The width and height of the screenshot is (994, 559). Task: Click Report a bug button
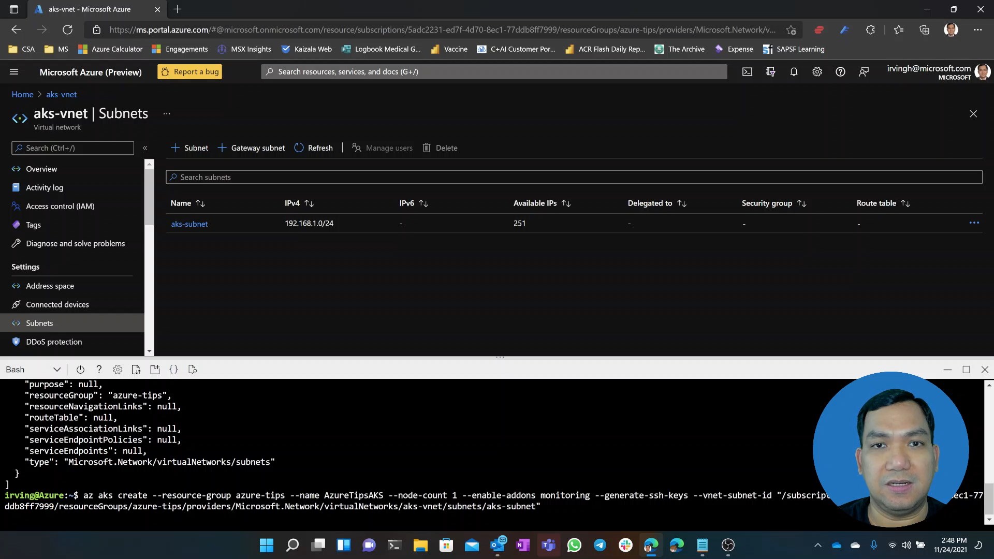click(189, 72)
